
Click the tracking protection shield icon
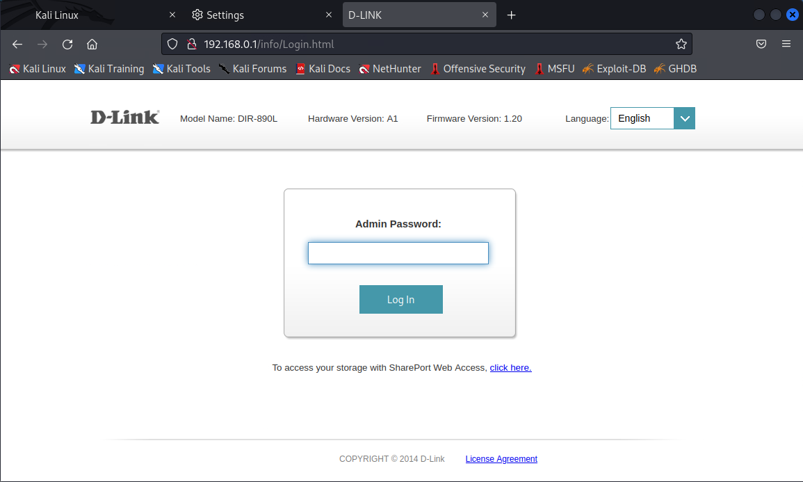click(172, 44)
